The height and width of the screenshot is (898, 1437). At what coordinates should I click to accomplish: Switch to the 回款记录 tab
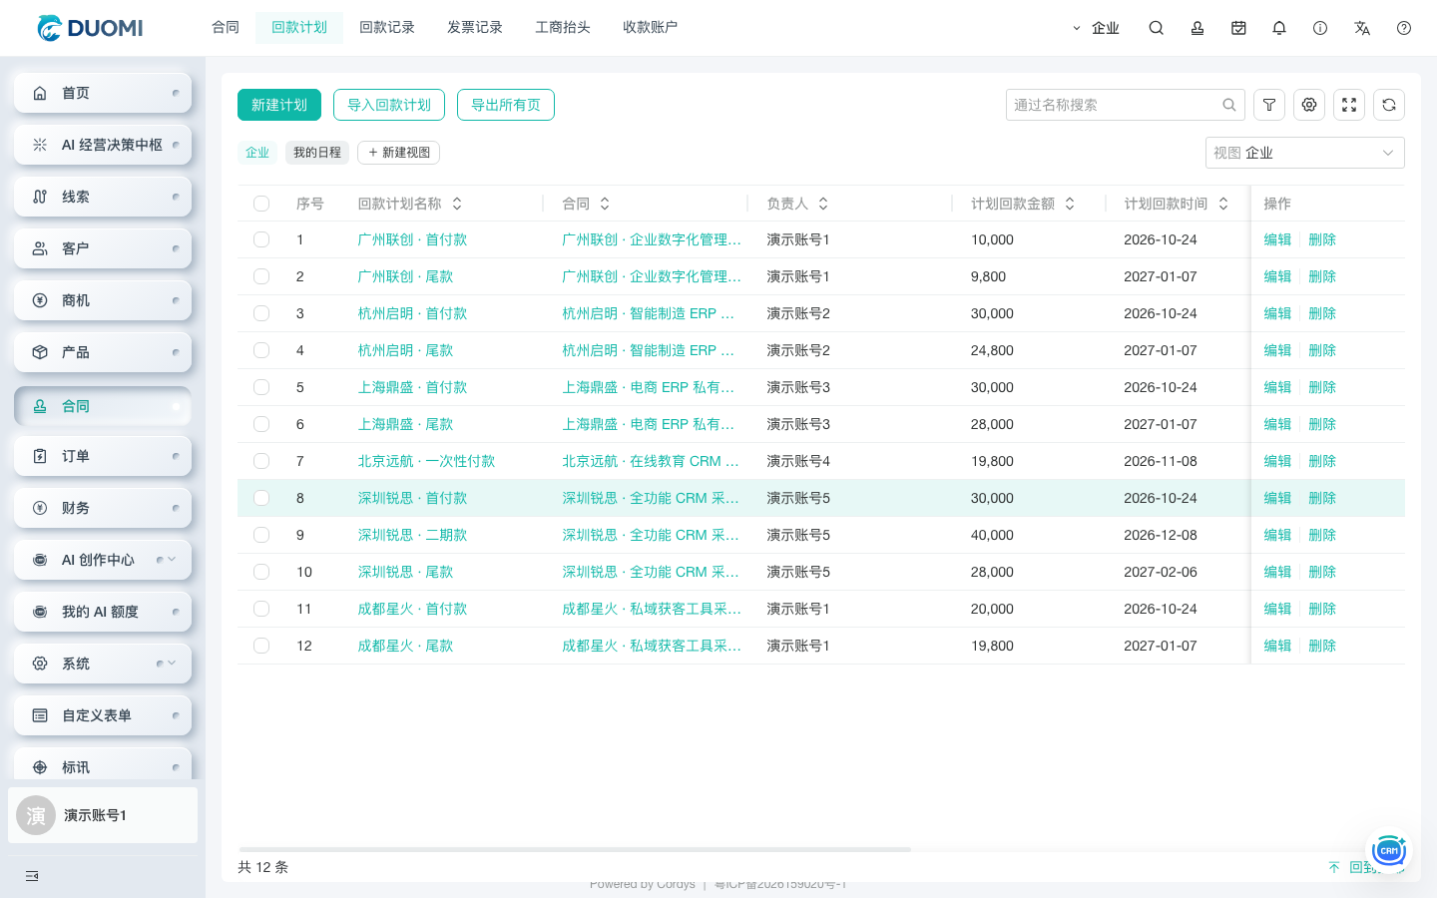click(387, 28)
